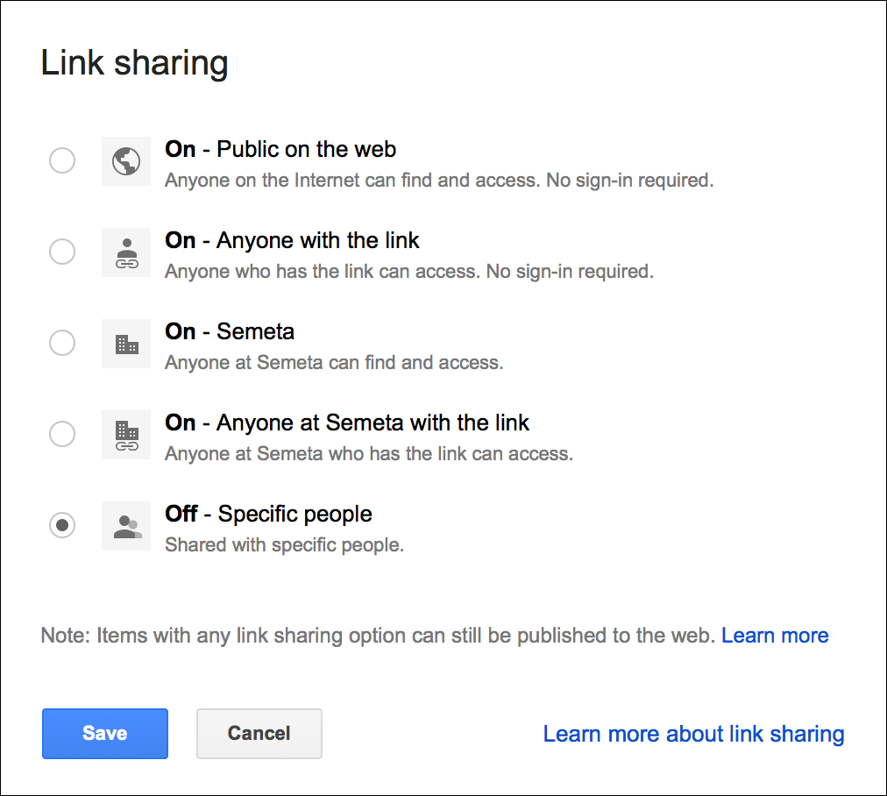
Task: Click the Link sharing dialog heading
Action: click(x=135, y=64)
